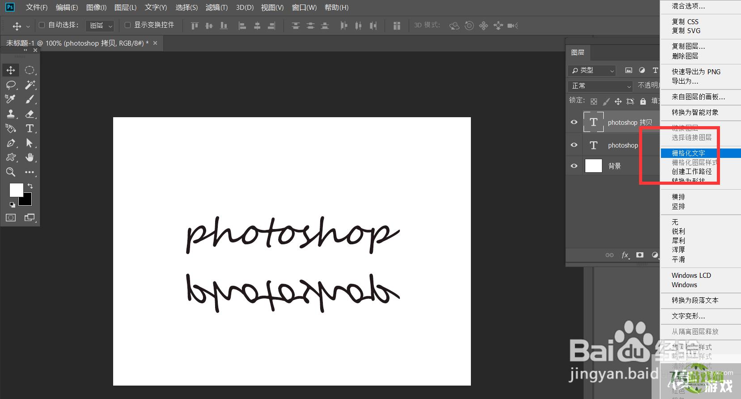
Task: Filter layers by adjustment layers icon
Action: (642, 70)
